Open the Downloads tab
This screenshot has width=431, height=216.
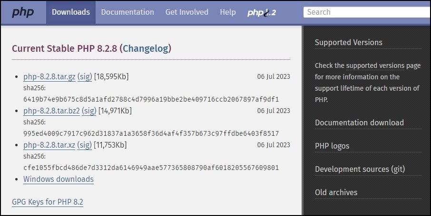point(71,12)
